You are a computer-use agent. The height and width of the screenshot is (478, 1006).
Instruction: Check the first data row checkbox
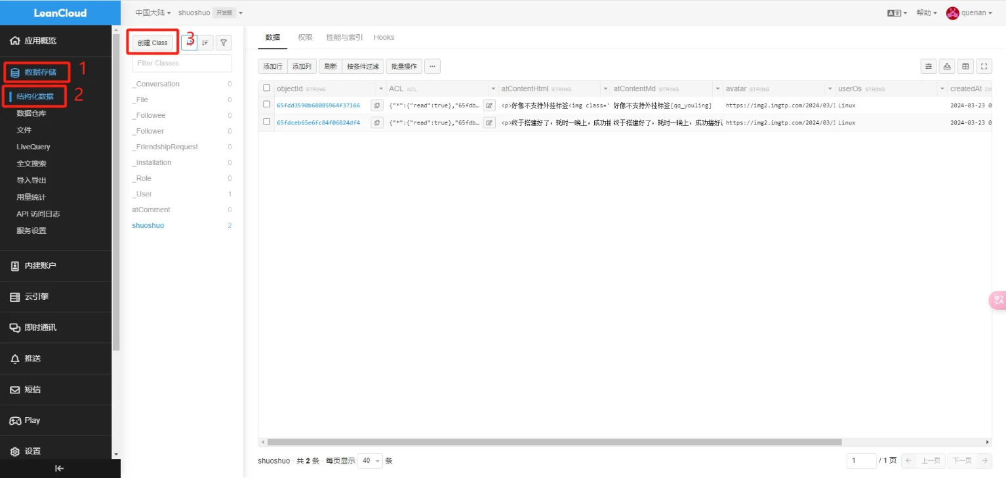tap(267, 104)
